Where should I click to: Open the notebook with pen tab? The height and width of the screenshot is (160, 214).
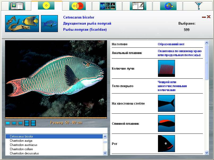138,6
